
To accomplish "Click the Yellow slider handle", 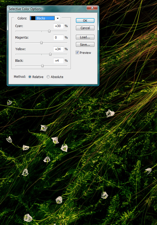I will 50,54.
